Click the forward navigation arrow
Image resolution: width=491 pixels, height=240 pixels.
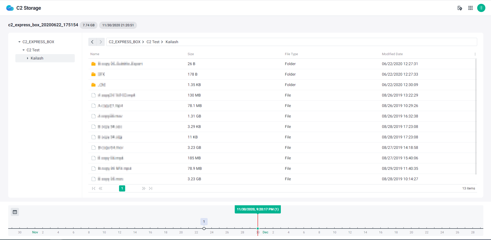[101, 42]
